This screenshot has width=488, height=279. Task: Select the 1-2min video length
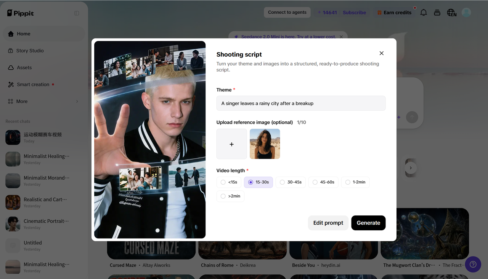pyautogui.click(x=355, y=182)
